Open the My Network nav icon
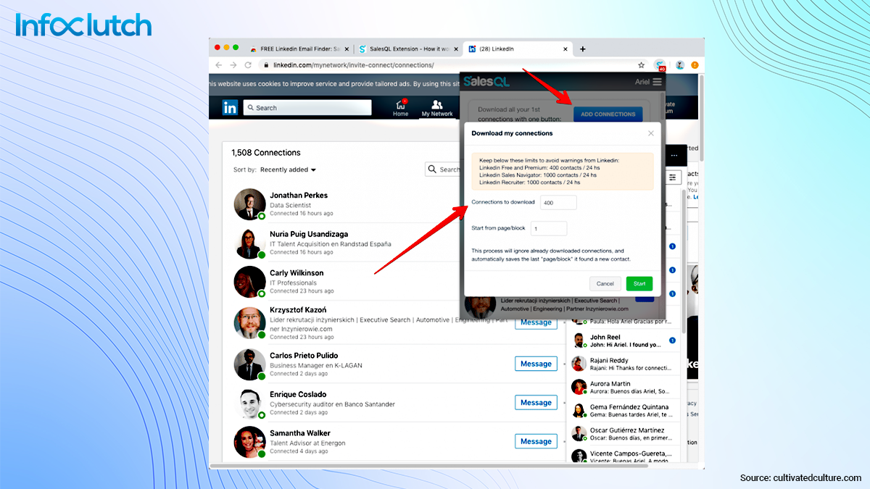Screen dimensions: 870x489 pyautogui.click(x=437, y=108)
